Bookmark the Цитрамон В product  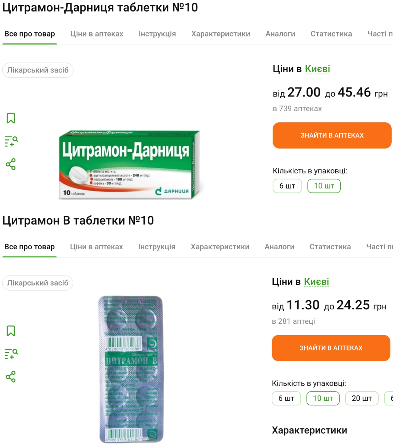click(11, 331)
